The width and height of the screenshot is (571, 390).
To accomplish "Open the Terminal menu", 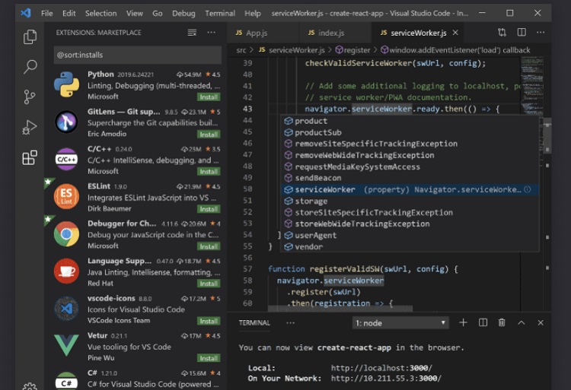I will pyautogui.click(x=220, y=14).
